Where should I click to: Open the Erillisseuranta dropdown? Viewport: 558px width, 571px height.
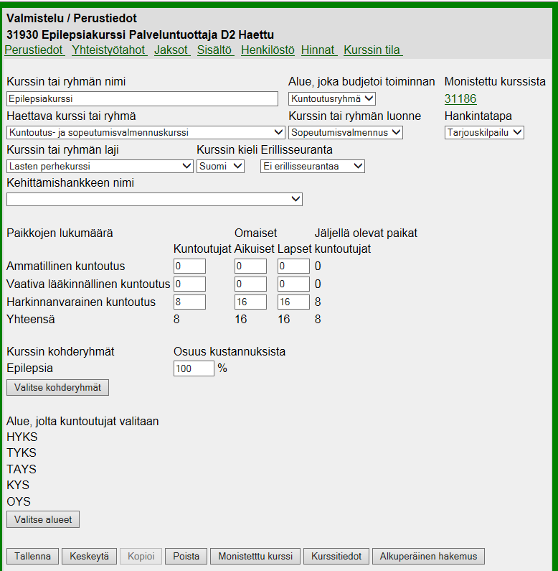coord(313,167)
